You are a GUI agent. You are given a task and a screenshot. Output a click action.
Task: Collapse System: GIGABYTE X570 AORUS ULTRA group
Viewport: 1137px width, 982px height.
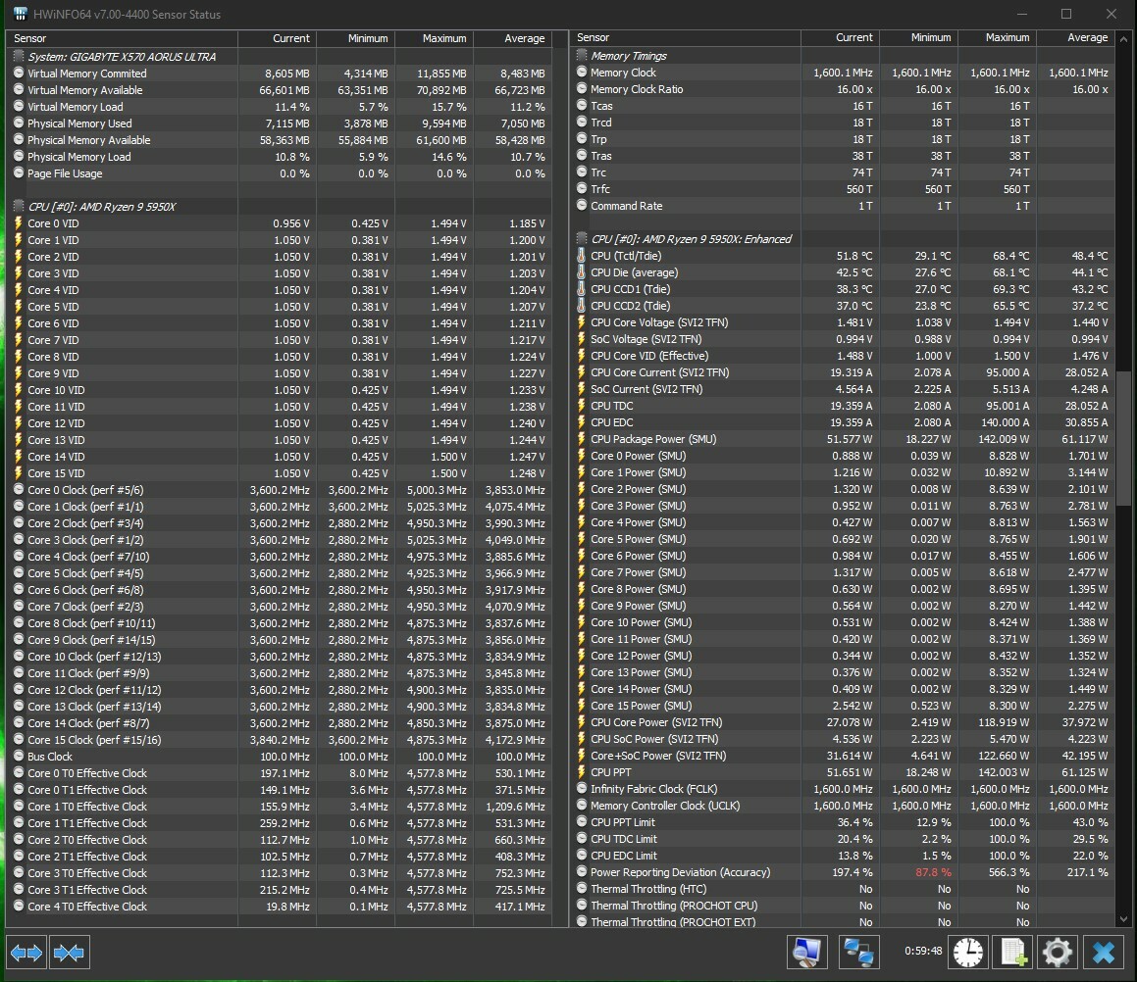click(x=19, y=57)
